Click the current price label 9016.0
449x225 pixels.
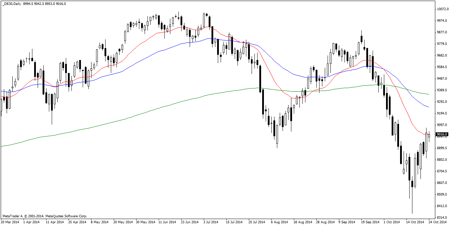pos(442,134)
